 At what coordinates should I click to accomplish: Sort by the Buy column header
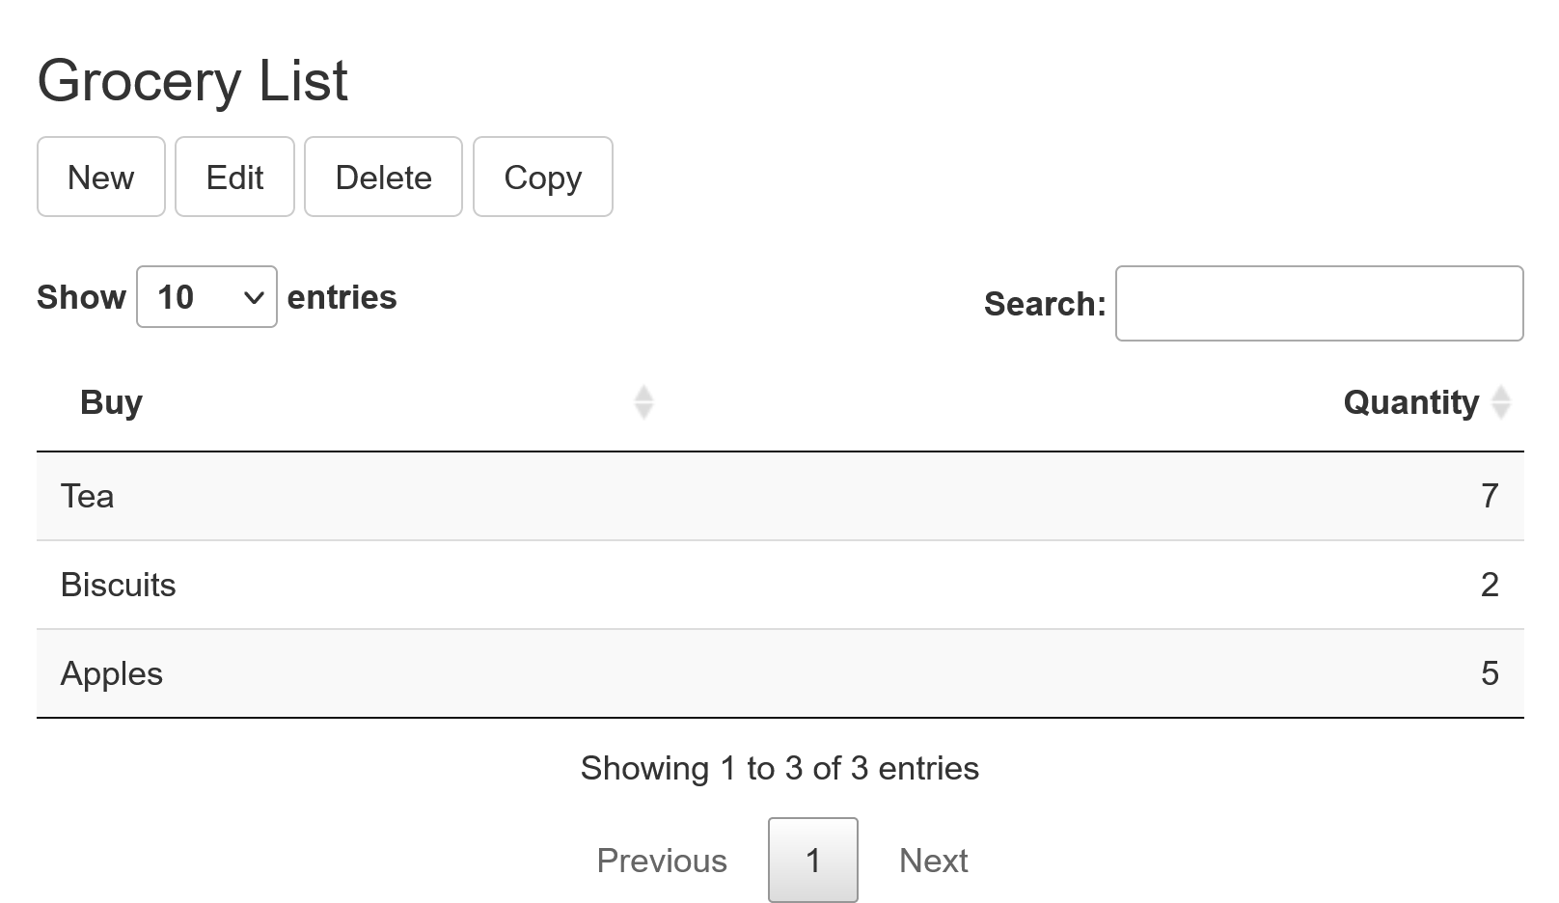(111, 401)
